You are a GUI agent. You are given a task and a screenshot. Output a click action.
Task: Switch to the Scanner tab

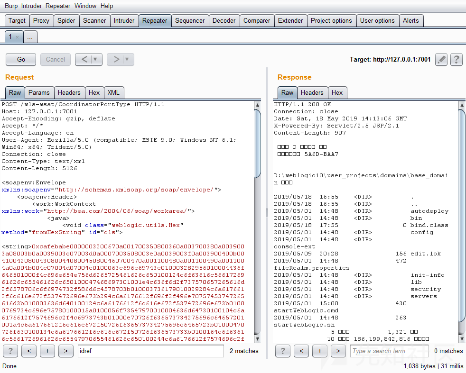(x=94, y=21)
